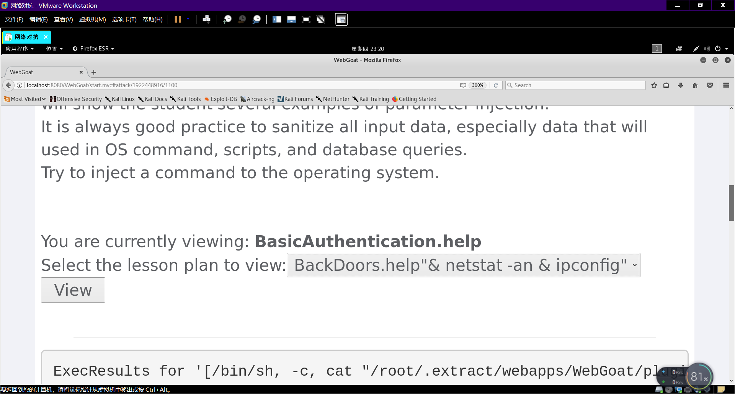Open Exploit-DB bookmark
735x394 pixels.
(220, 99)
